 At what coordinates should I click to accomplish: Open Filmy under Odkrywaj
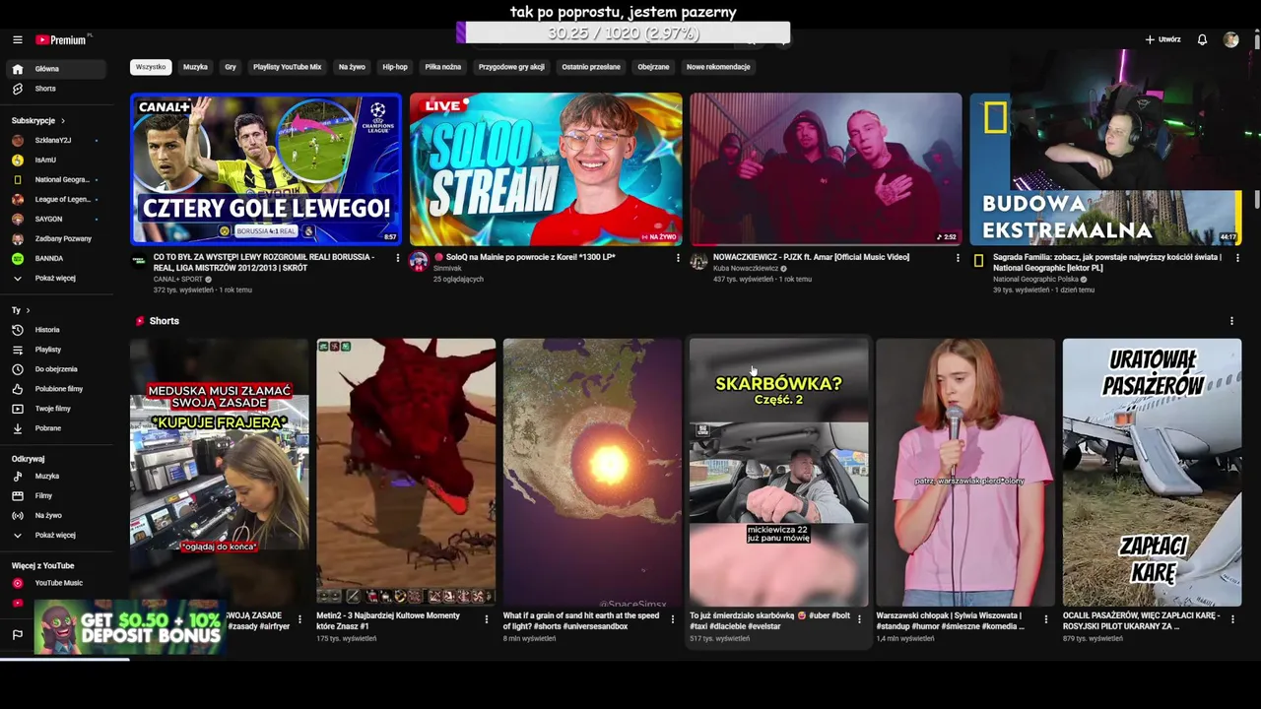(55, 495)
